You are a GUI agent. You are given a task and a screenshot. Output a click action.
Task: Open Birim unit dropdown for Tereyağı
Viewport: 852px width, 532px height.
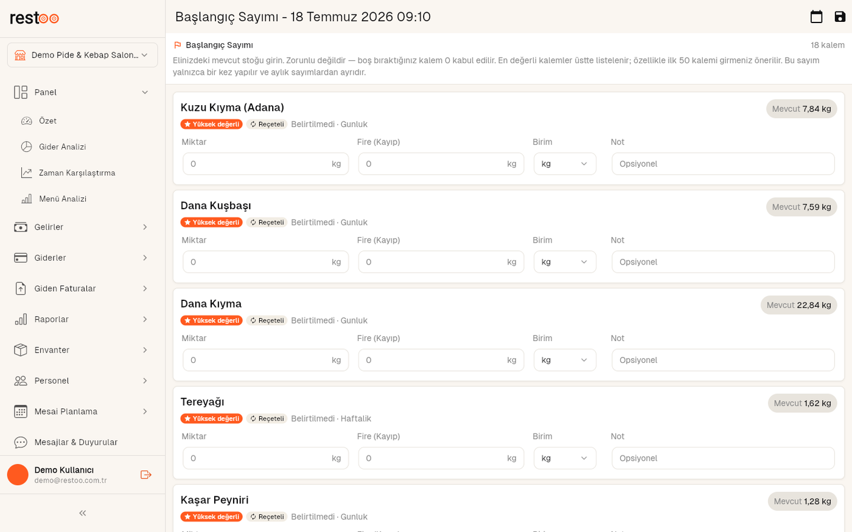coord(565,458)
